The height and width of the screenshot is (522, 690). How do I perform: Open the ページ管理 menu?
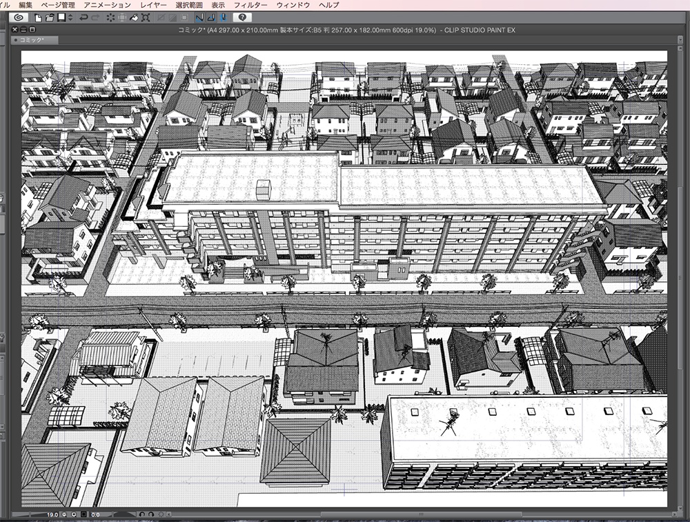58,5
